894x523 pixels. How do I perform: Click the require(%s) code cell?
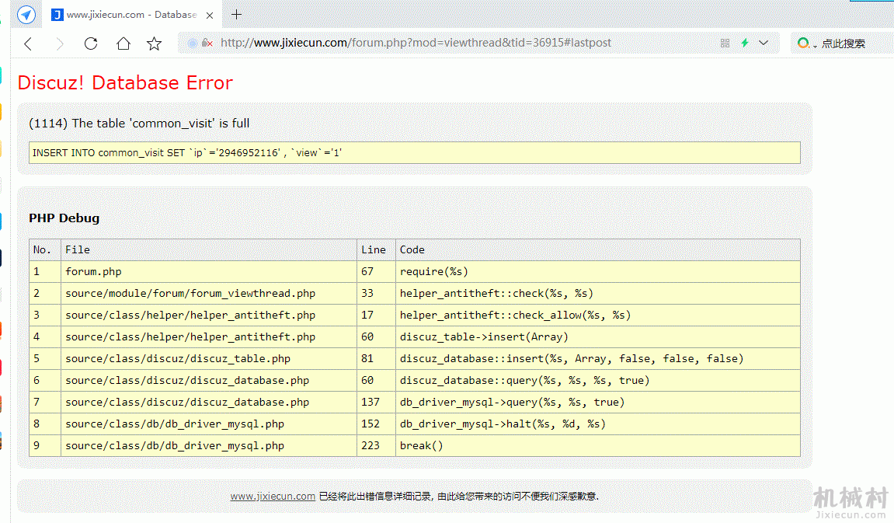coord(598,271)
